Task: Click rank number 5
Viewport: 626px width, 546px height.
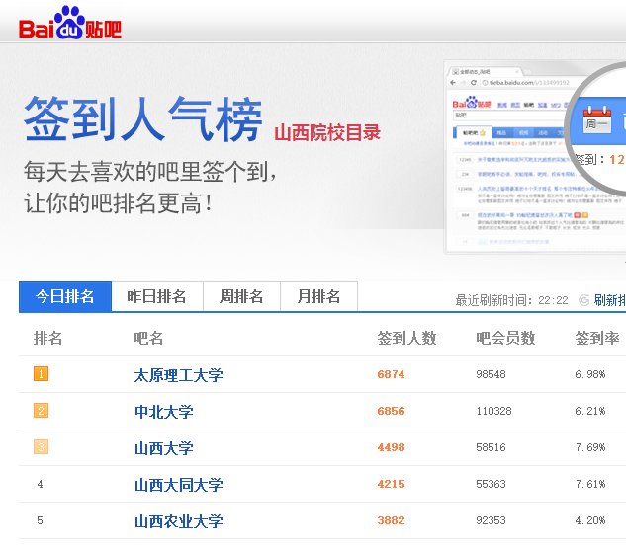Action: pyautogui.click(x=40, y=520)
